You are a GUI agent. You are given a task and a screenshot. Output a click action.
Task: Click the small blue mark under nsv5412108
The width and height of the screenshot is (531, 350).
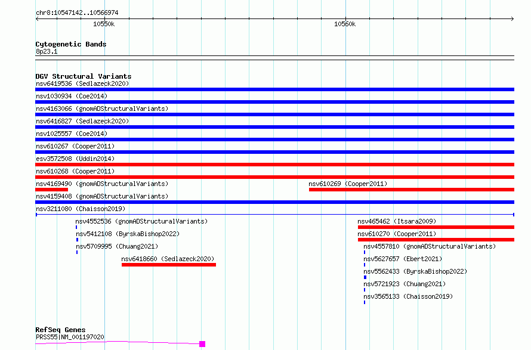77,240
